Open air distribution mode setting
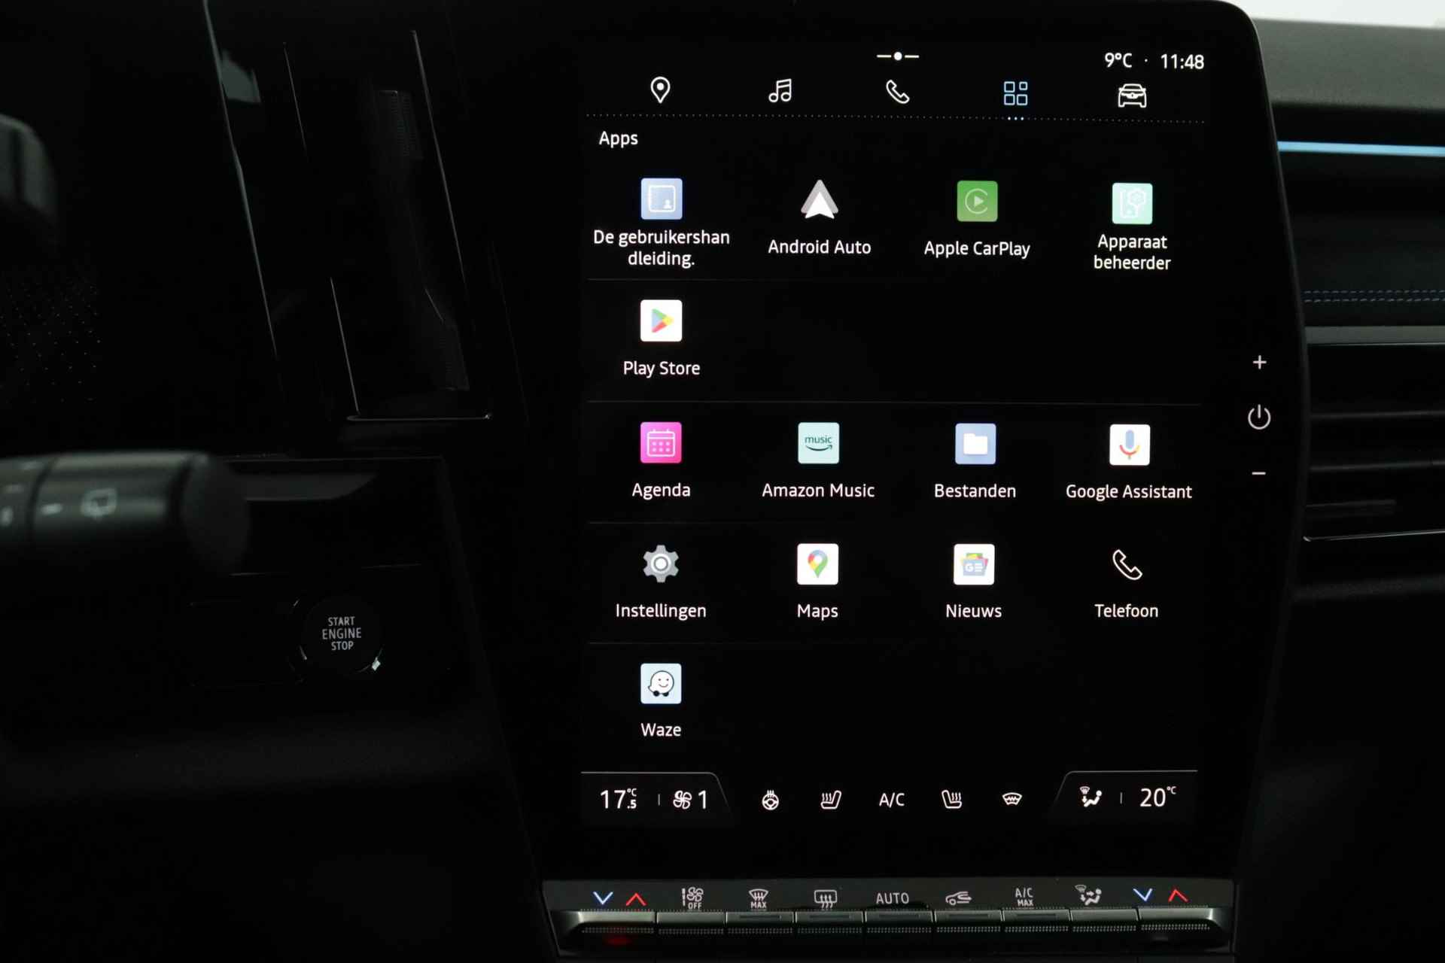 [x=1090, y=797]
